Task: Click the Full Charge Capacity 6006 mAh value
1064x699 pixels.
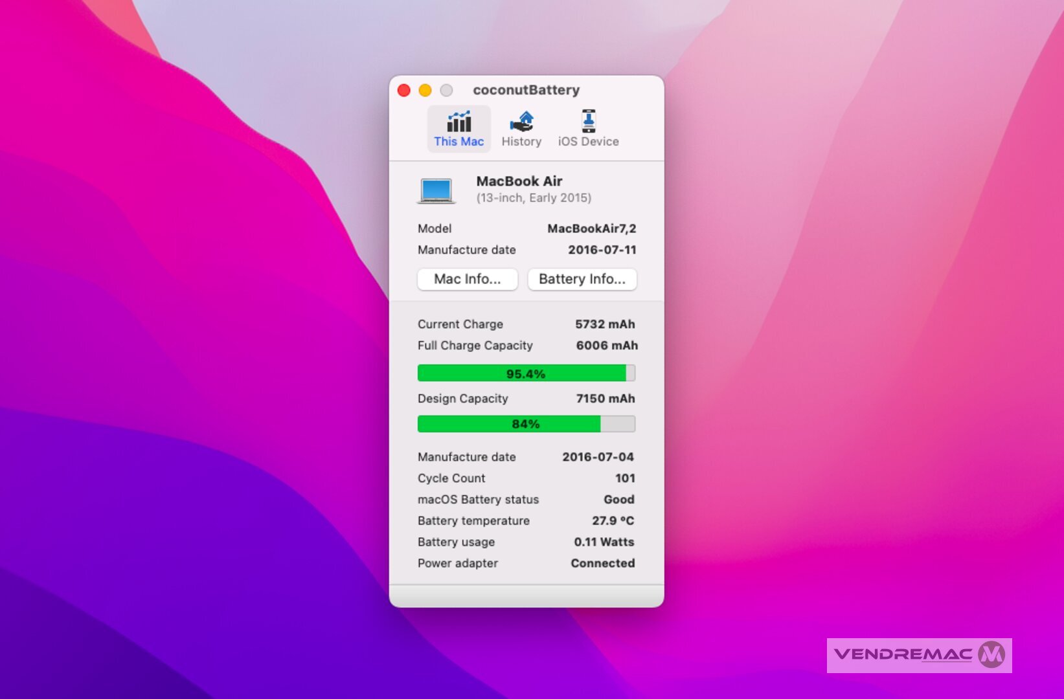Action: click(x=606, y=346)
